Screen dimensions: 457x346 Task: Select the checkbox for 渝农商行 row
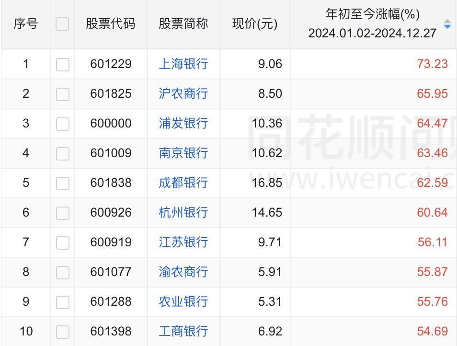pyautogui.click(x=63, y=273)
